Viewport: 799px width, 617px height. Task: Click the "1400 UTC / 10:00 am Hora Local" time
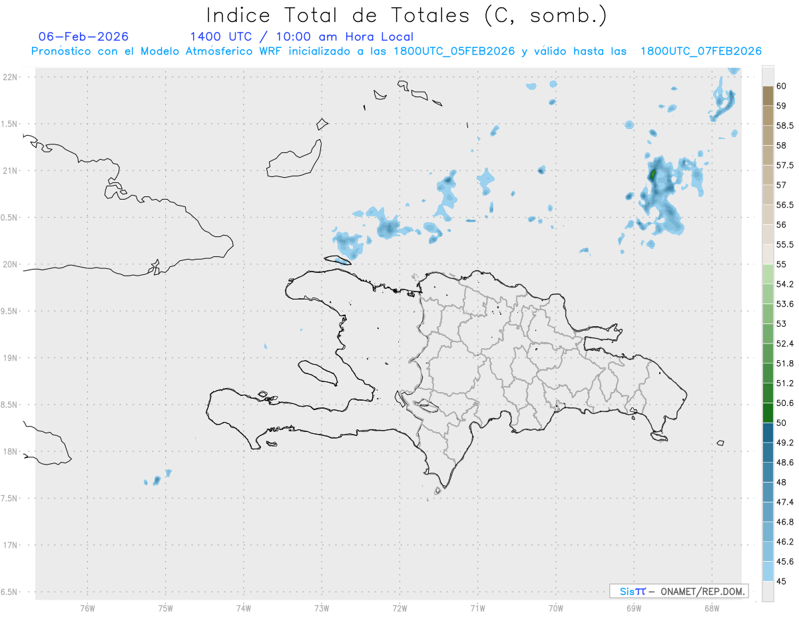tap(302, 37)
